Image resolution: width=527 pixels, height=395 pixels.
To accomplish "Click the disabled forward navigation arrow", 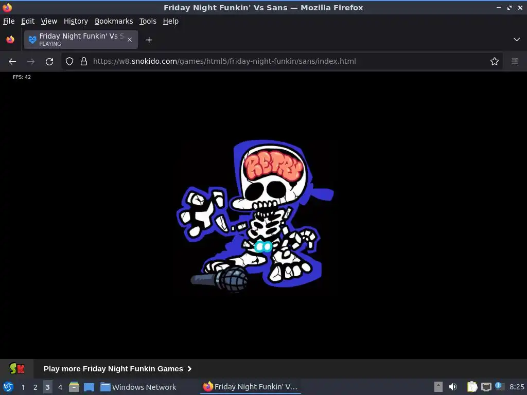I will pyautogui.click(x=31, y=62).
